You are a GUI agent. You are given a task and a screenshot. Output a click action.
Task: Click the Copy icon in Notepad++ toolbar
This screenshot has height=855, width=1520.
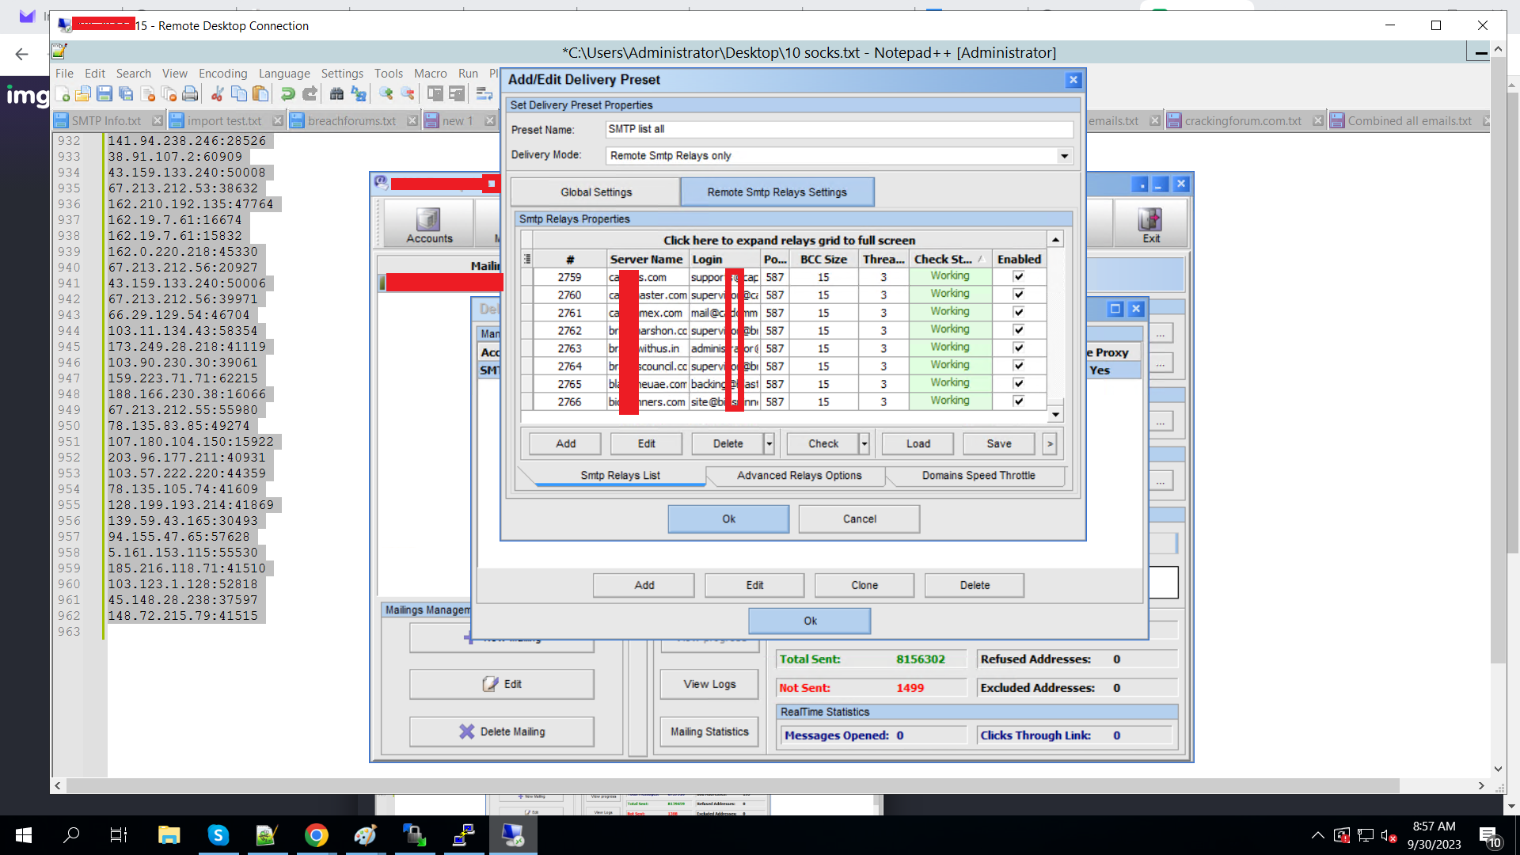tap(238, 94)
